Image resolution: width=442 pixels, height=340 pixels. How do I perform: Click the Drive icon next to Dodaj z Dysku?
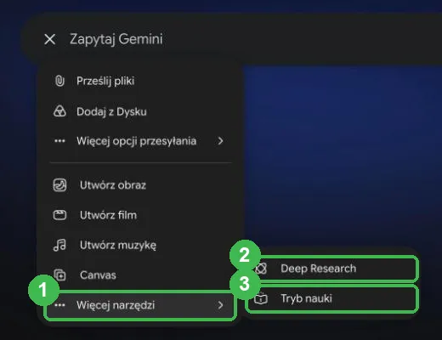(x=59, y=111)
